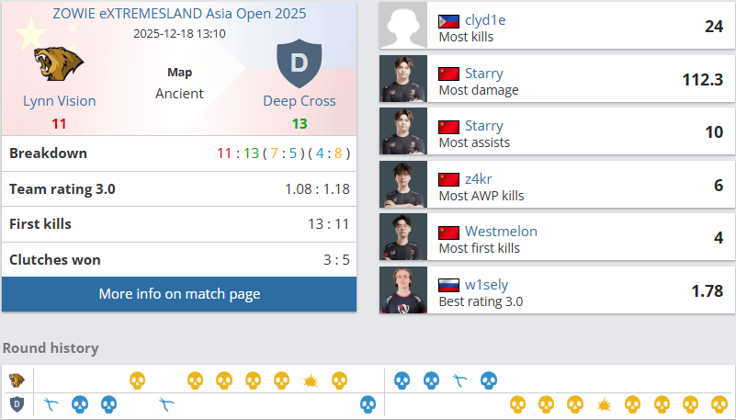The image size is (736, 420).
Task: Open the Lynn Vision bear logo
Action: [x=59, y=63]
